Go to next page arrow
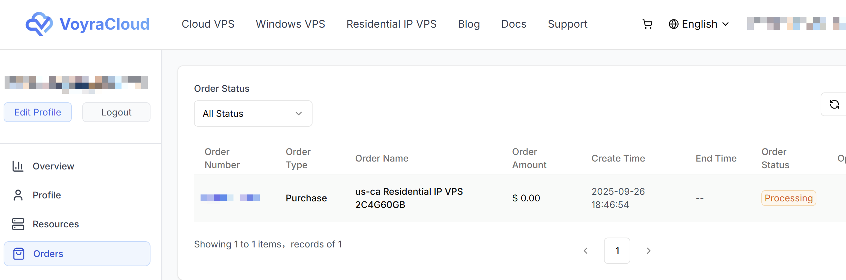 click(x=648, y=251)
